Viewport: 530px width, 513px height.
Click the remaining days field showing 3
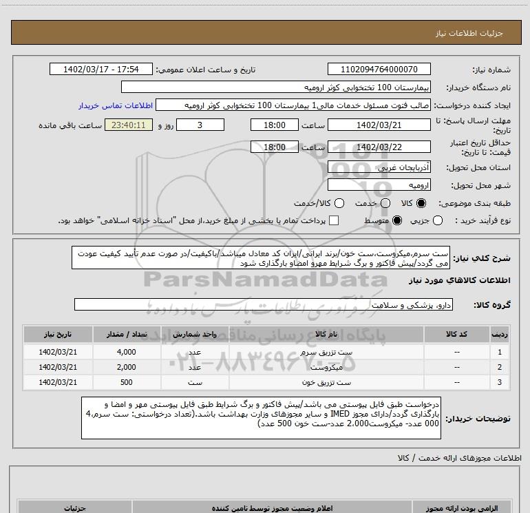[x=200, y=125]
